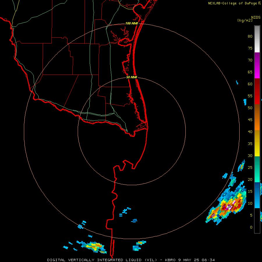262x262 pixels.
Task: Click the 65 value on color scale
Action: pyautogui.click(x=250, y=72)
